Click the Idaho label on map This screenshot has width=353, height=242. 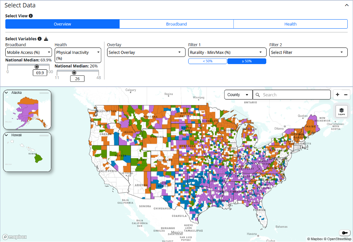[128, 132]
